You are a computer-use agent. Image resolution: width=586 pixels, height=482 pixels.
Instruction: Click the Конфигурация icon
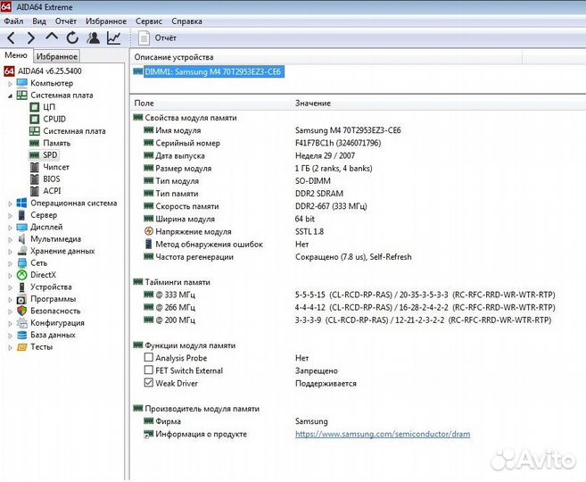[22, 323]
